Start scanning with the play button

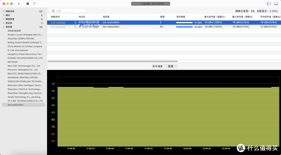[x=19, y=4]
